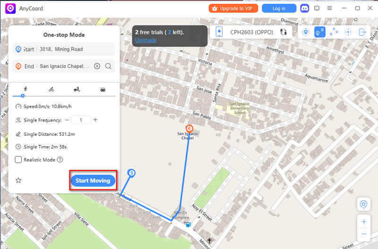
Task: Click the Single Distance: 531.2m text
Action: point(49,134)
